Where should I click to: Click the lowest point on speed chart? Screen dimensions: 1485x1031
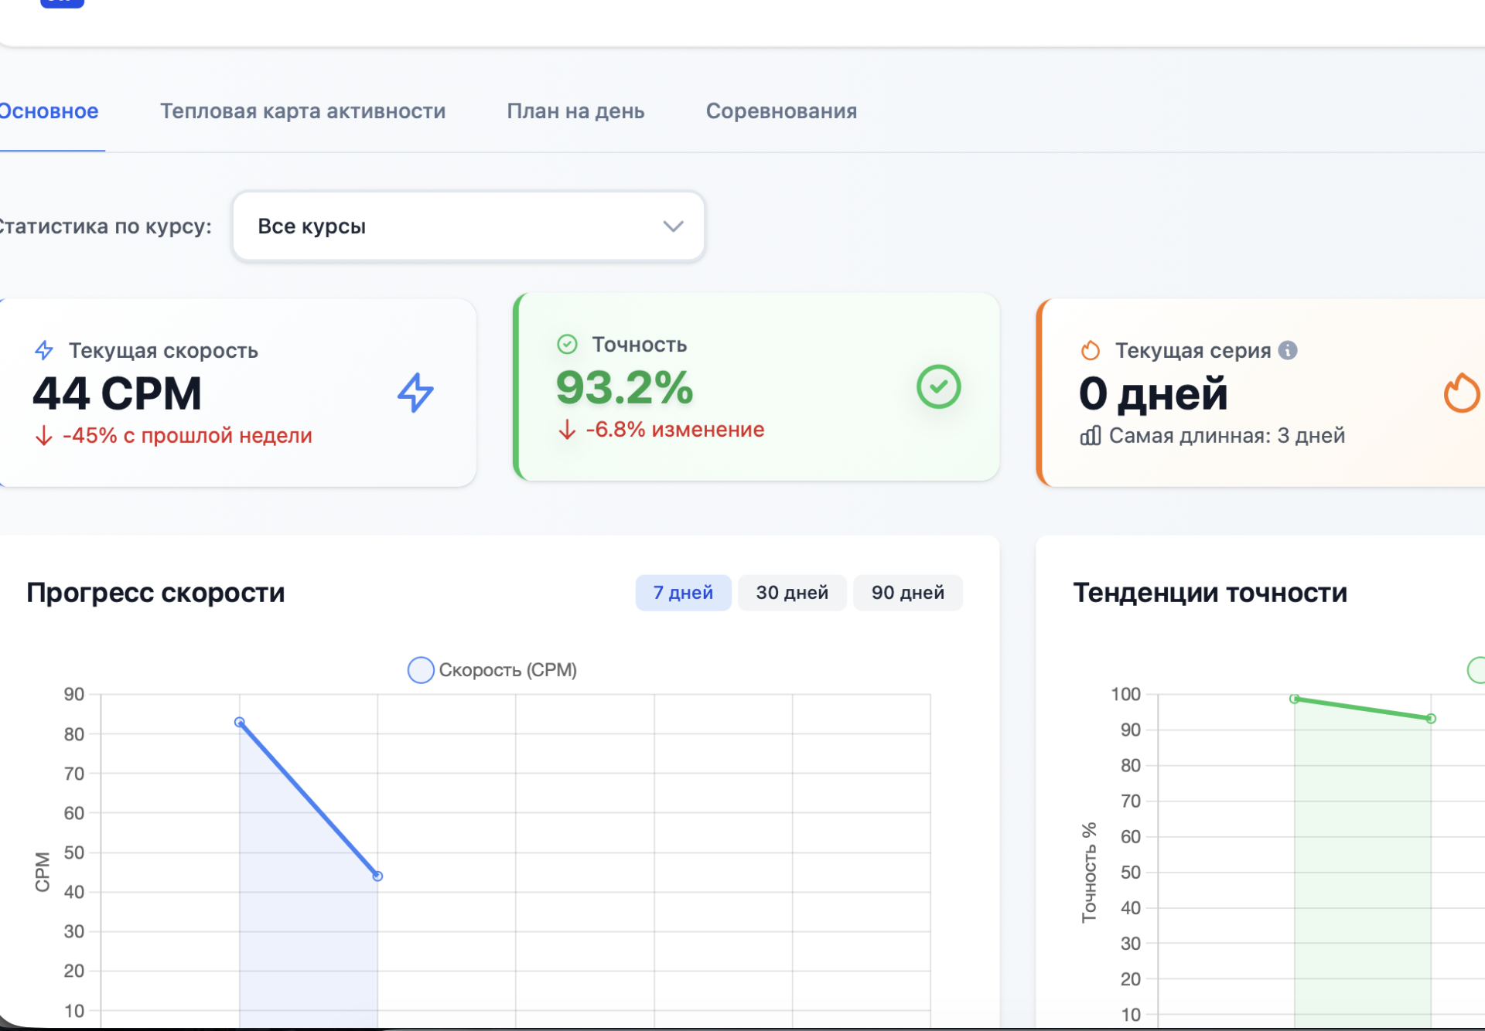pos(377,876)
